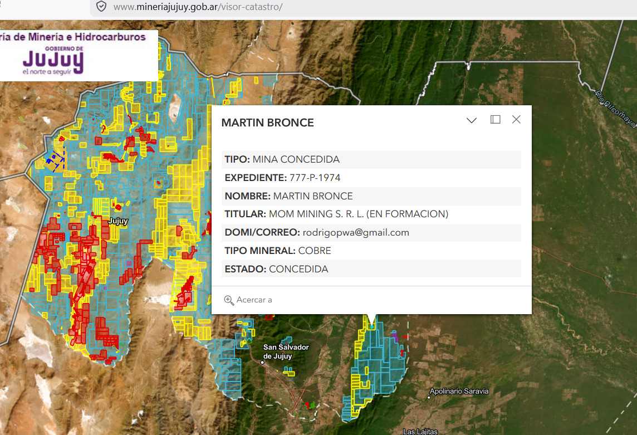
Task: Select the EXPEDIENTE 777-P-1974 row
Action: (371, 178)
